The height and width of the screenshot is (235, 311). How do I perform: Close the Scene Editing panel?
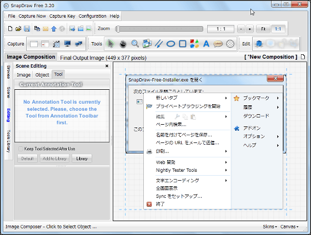coord(107,66)
